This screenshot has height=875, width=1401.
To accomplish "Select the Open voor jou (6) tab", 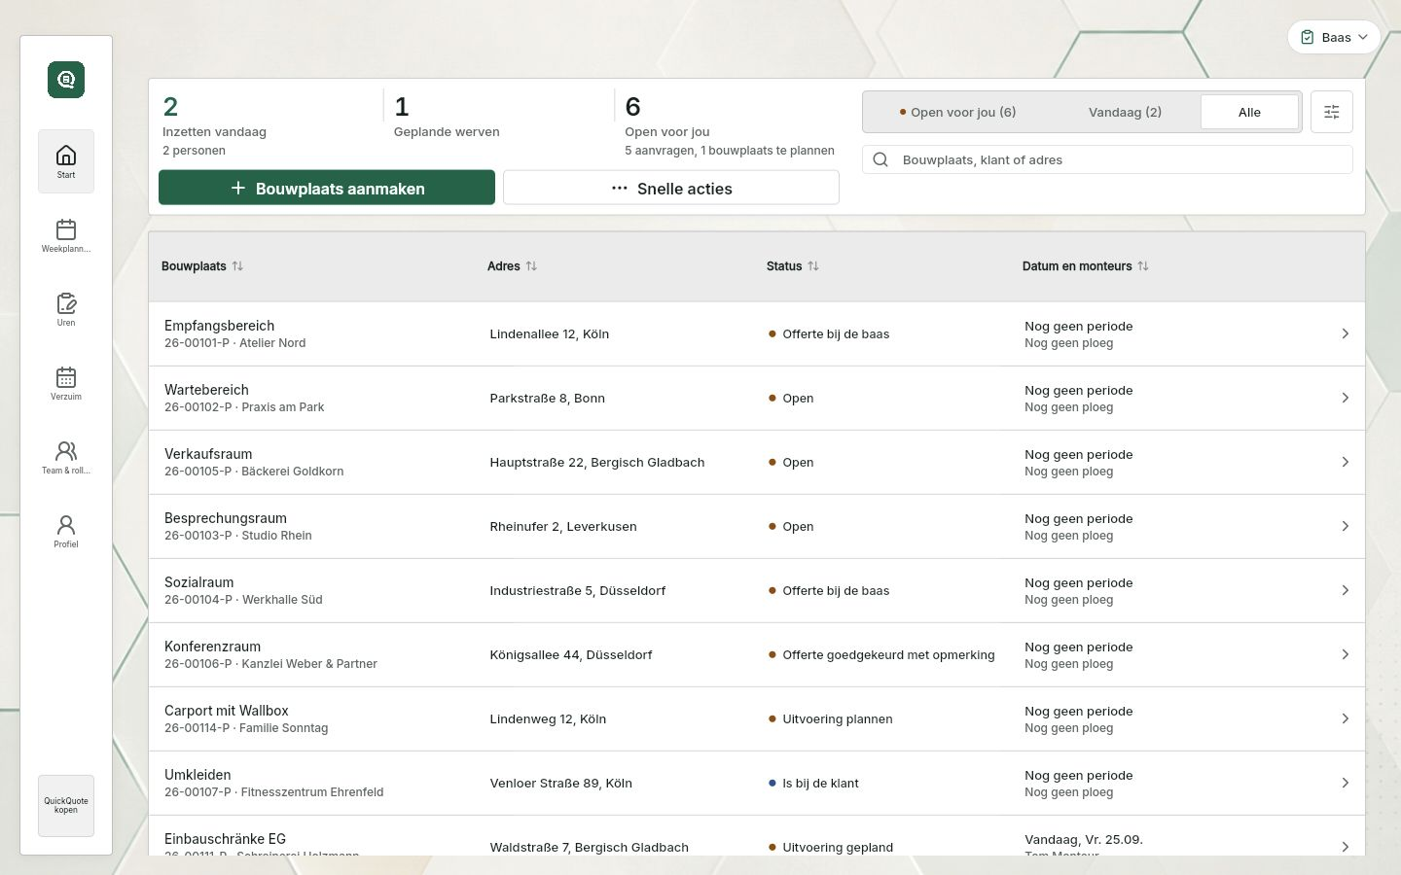I will point(957,112).
